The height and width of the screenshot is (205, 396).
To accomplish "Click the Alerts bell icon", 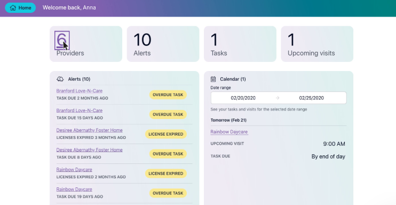I will coord(60,79).
